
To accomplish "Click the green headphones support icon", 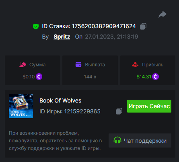I will tap(117, 140).
